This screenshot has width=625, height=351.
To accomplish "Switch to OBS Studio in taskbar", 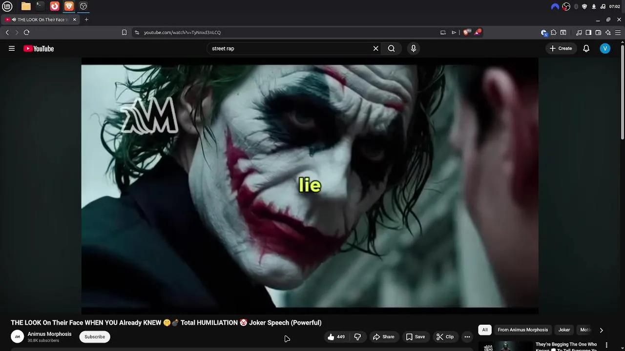I will (x=83, y=6).
